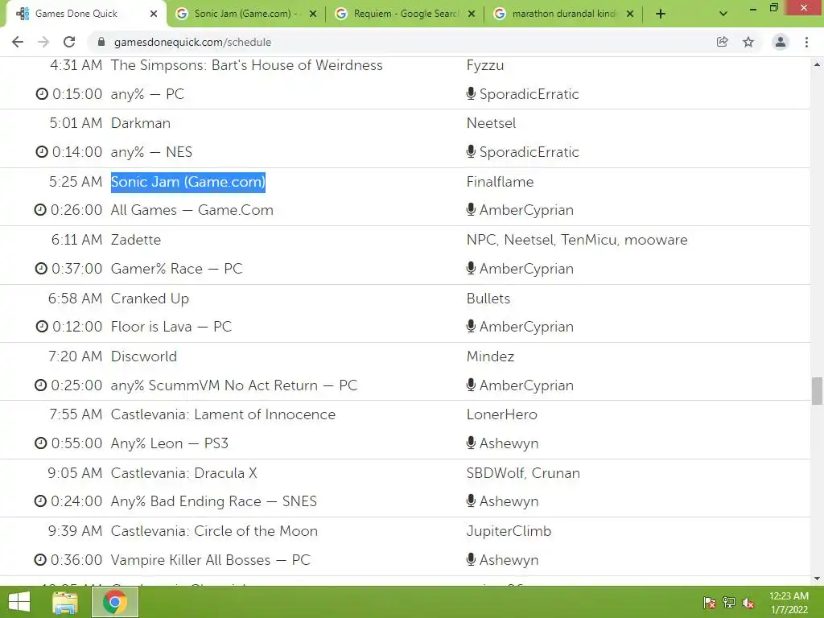This screenshot has width=824, height=618.
Task: Click microphone icon in Floor is Lava row
Action: click(x=471, y=326)
